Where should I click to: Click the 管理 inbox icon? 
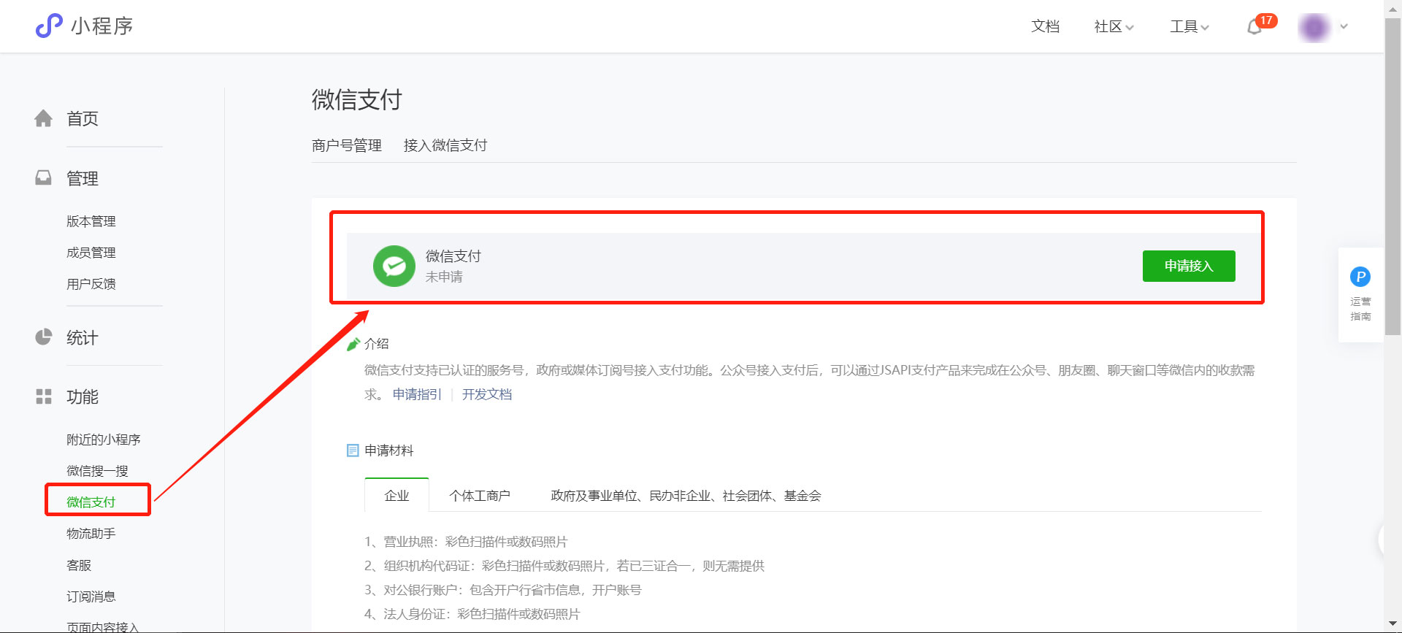point(44,178)
